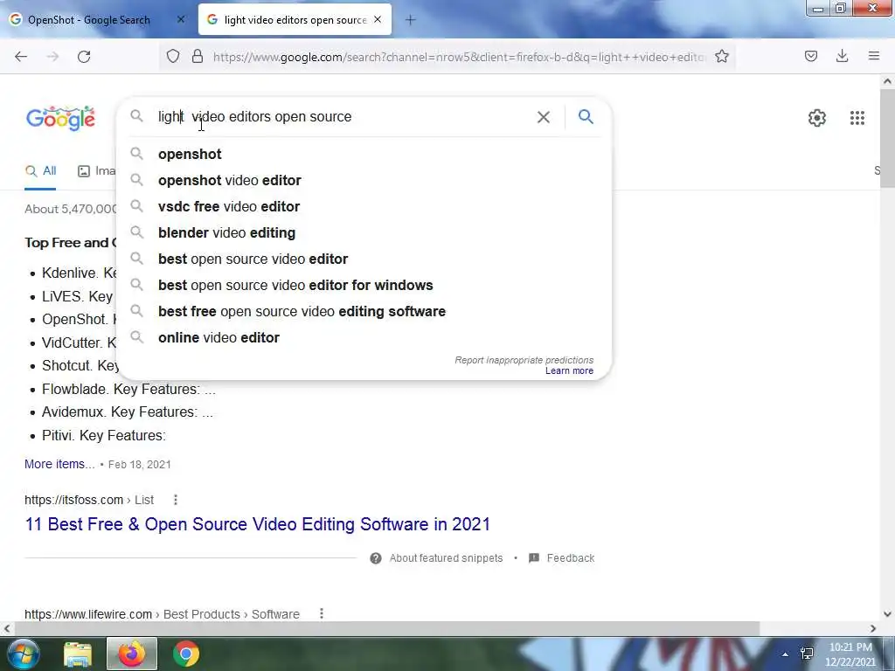
Task: Open Windows Explorer from the taskbar
Action: point(78,654)
